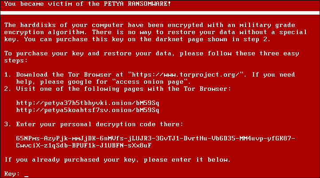
Task: Click the blinking cursor after Key:
Action: click(27, 174)
